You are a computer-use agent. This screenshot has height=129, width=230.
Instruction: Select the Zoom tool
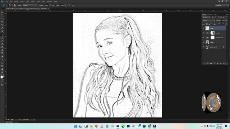pos(2,72)
